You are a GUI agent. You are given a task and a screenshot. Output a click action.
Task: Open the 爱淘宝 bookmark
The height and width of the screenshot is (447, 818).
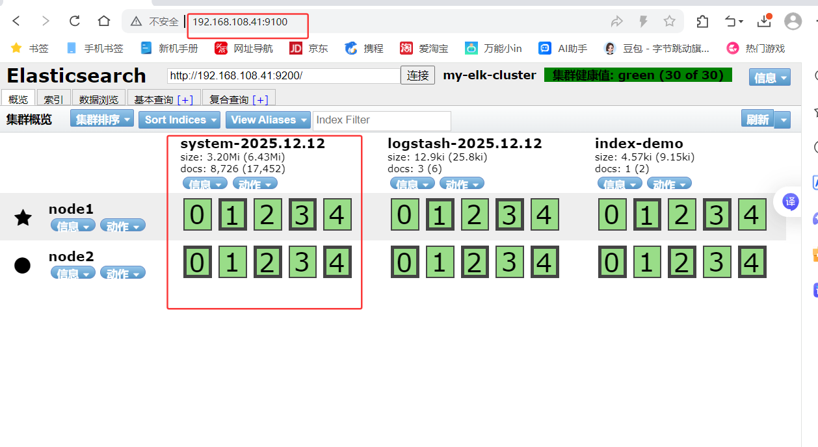pos(424,48)
